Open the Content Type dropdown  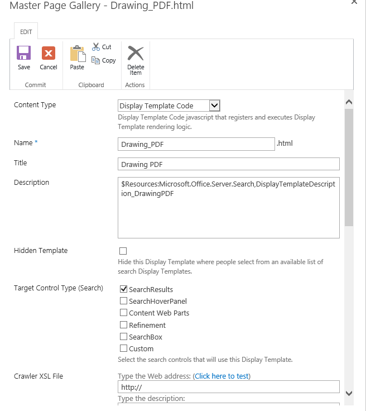coord(169,106)
